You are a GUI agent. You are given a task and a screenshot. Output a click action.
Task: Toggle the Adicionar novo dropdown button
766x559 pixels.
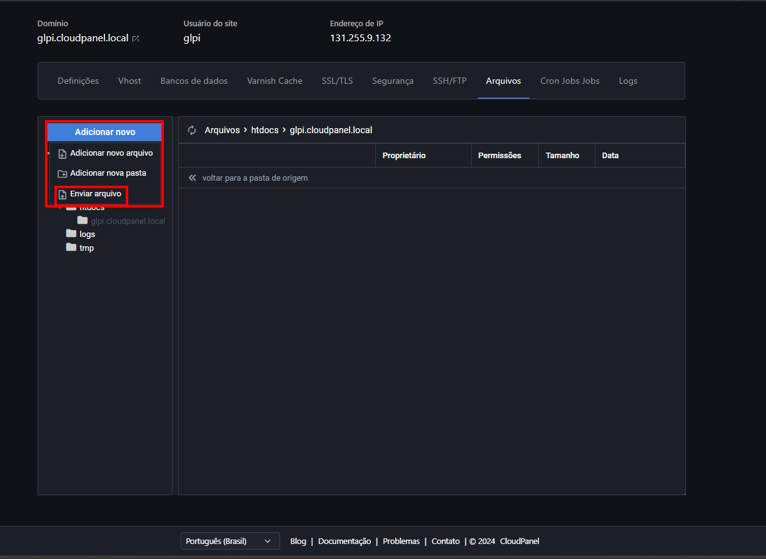pyautogui.click(x=105, y=132)
